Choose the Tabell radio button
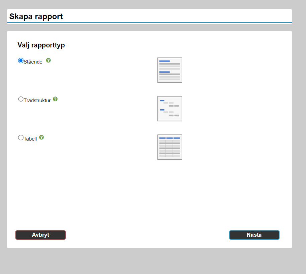This screenshot has height=274, width=306. point(21,138)
